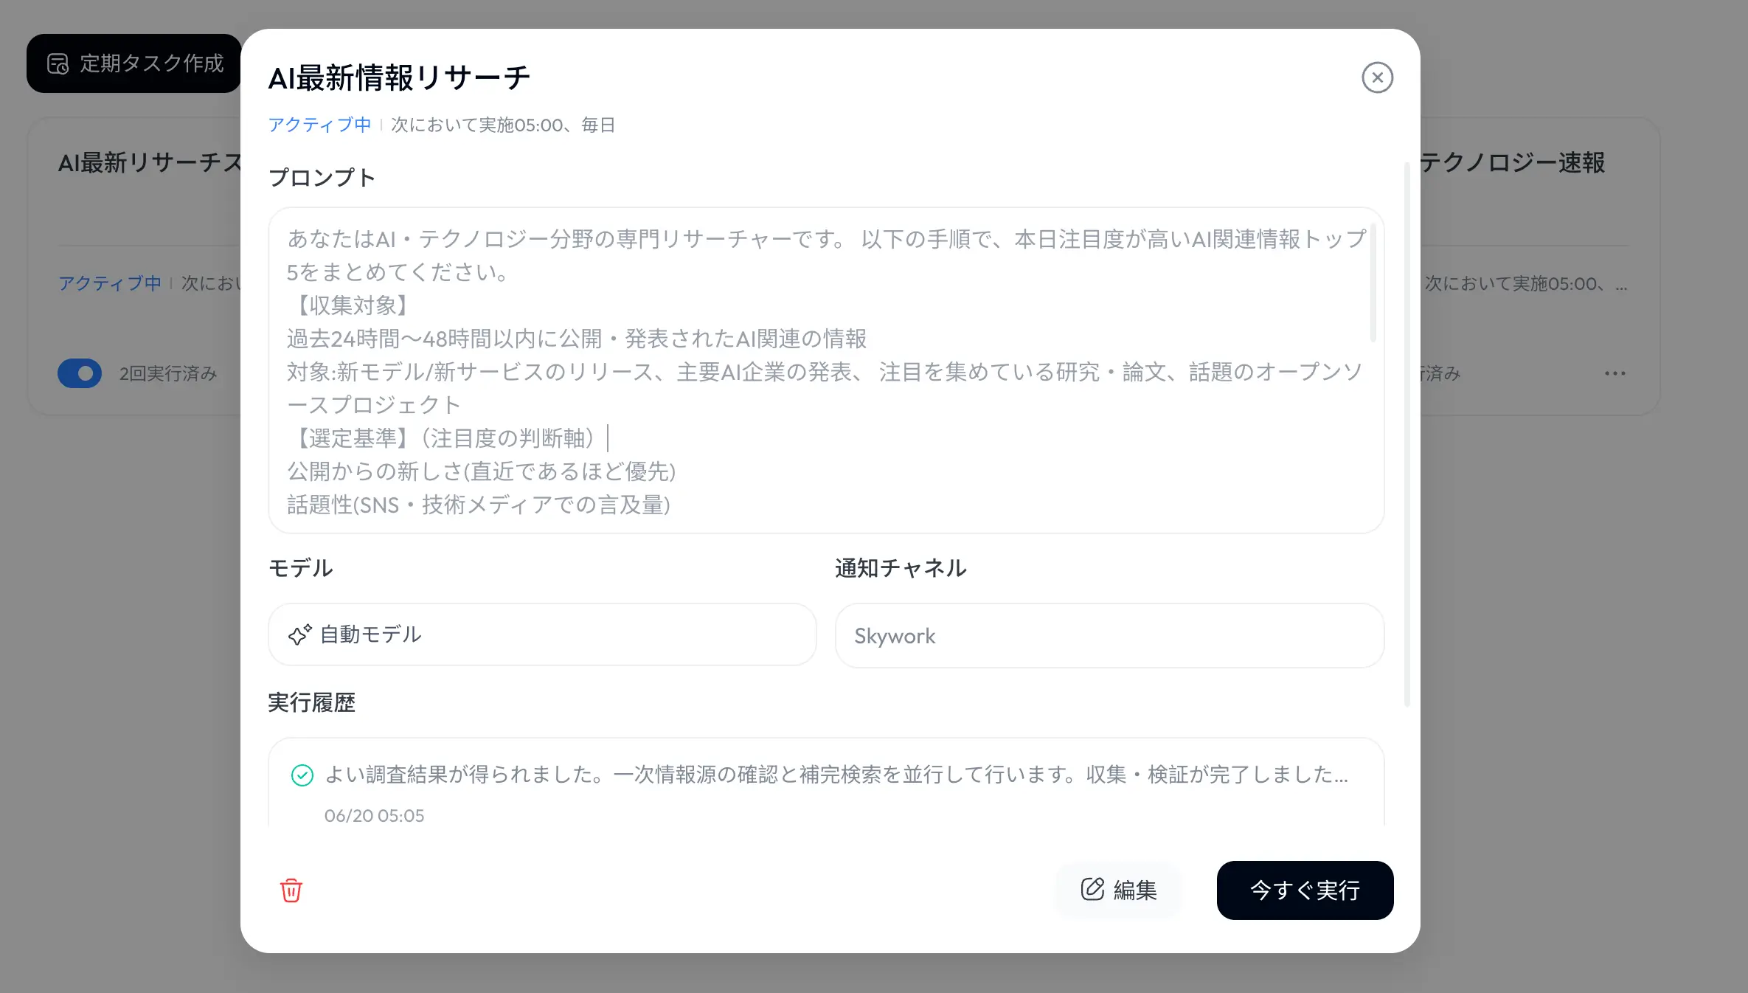Click the 【収集対象】 line in the prompt
The height and width of the screenshot is (993, 1748).
point(353,305)
